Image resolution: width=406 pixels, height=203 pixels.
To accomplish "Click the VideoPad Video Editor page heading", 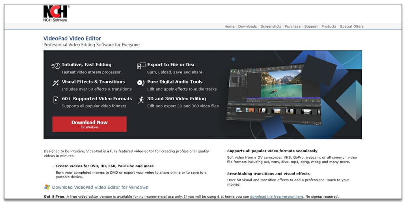I will click(x=72, y=39).
